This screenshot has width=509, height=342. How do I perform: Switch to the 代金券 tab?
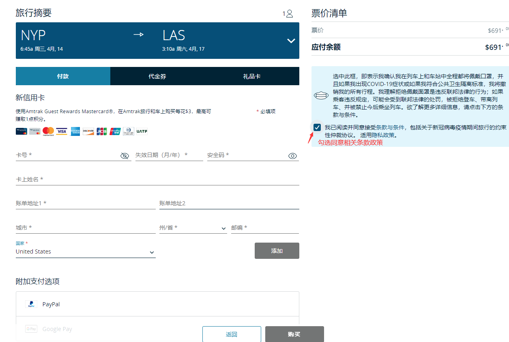157,76
